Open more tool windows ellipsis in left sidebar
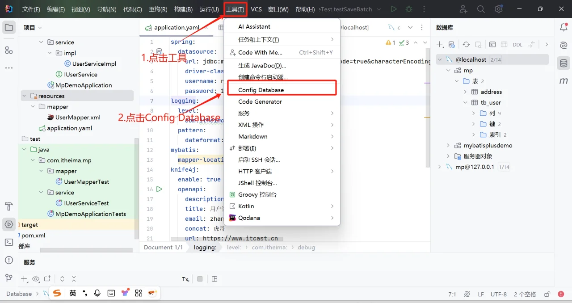Viewport: 572px width, 303px height. tap(9, 68)
